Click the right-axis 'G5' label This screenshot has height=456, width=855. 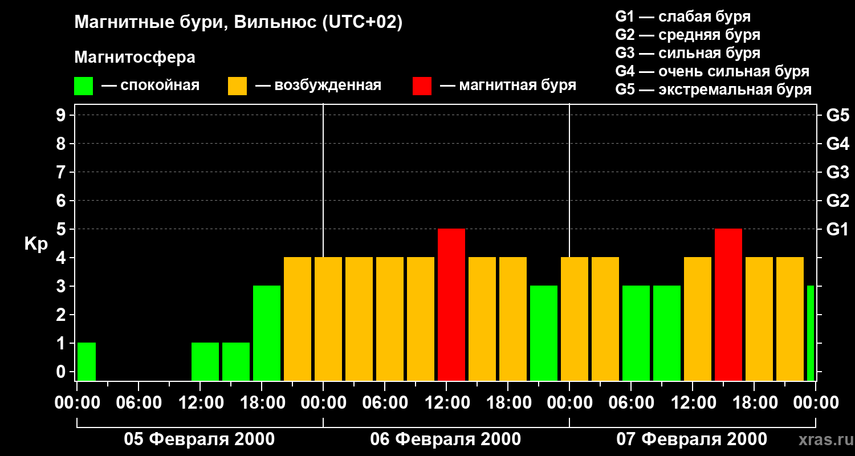pyautogui.click(x=837, y=115)
